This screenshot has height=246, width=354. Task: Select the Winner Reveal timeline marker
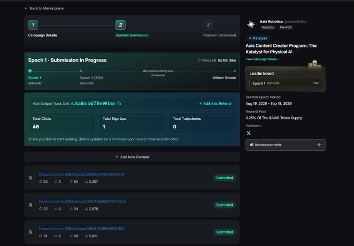click(235, 71)
